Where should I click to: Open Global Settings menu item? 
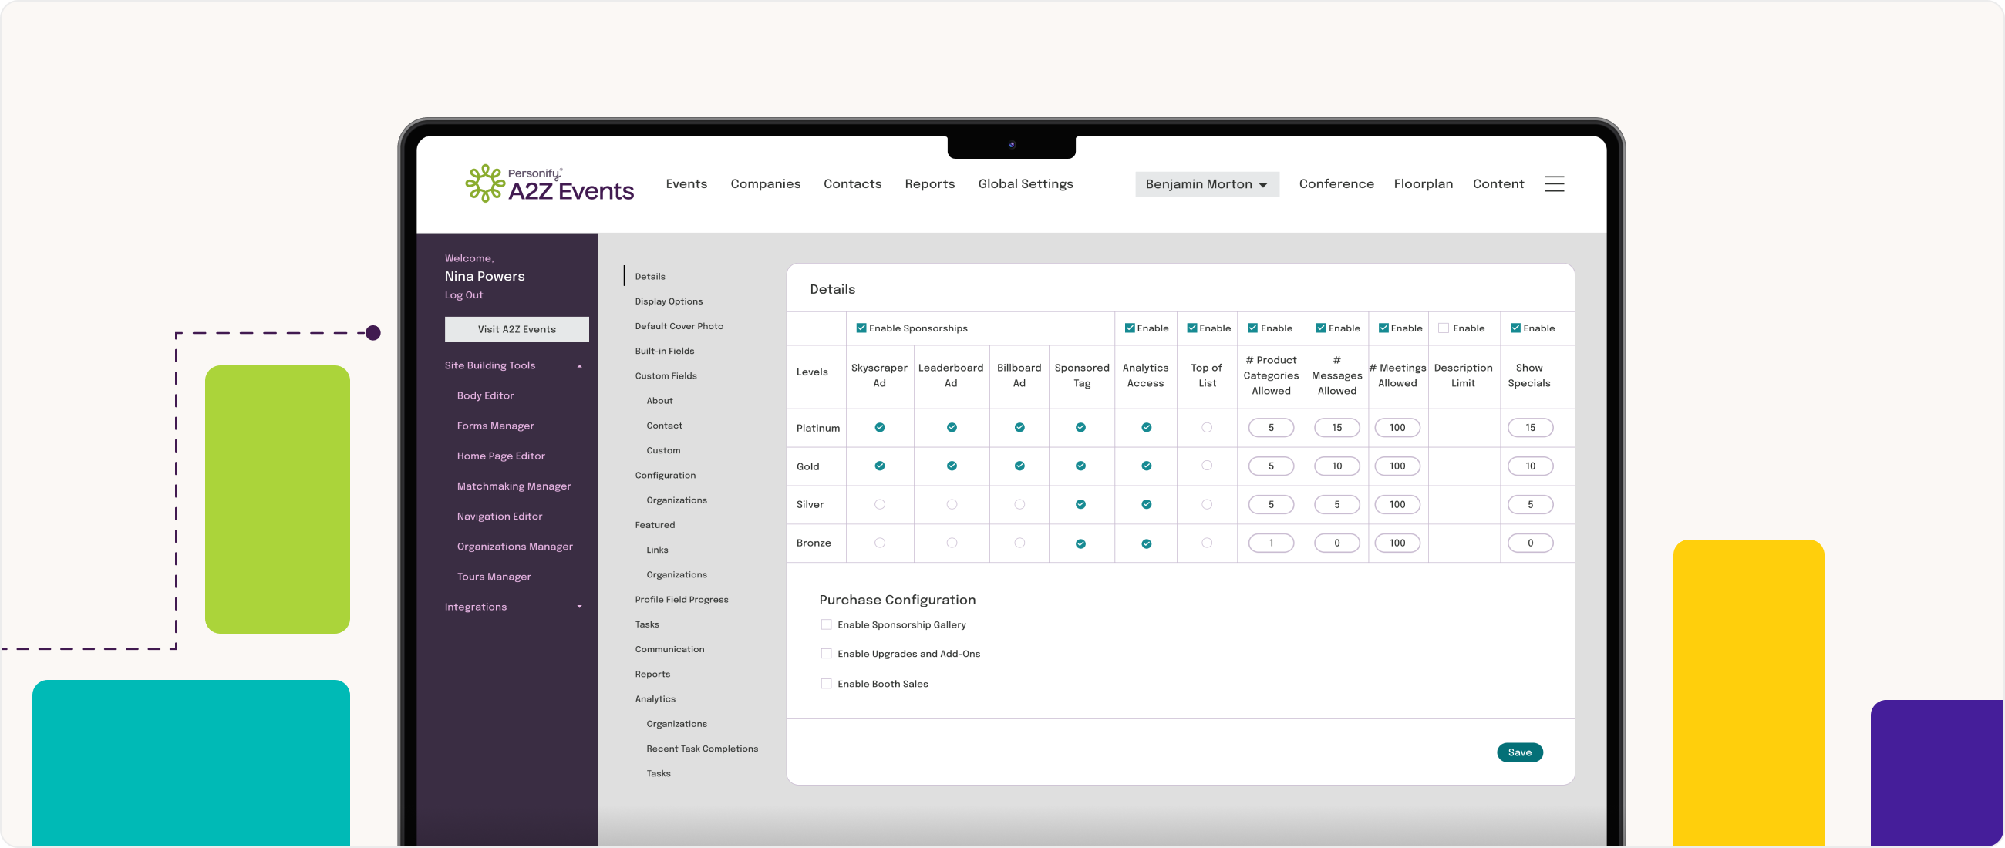(1025, 184)
